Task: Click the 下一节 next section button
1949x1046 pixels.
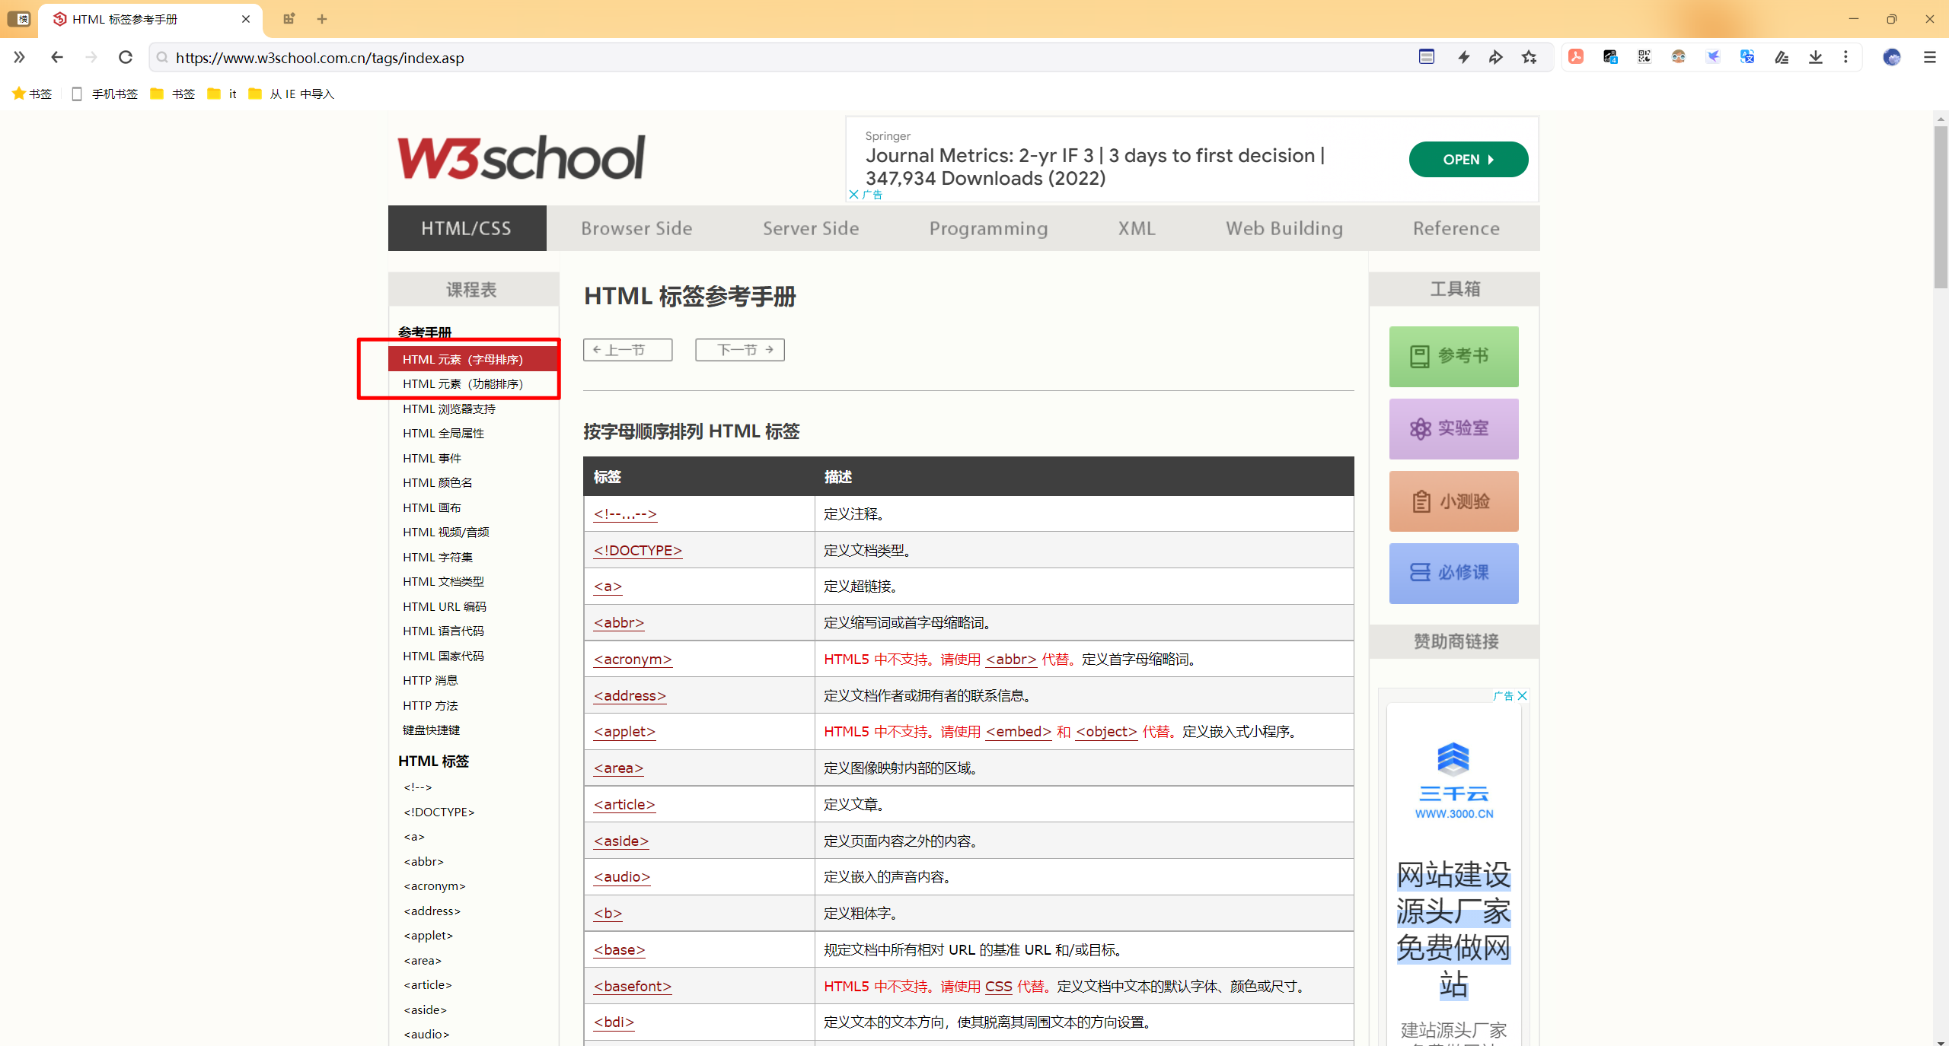Action: pos(739,350)
